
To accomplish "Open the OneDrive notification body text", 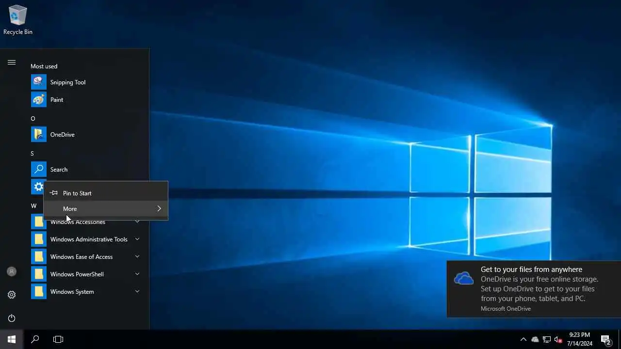I will pyautogui.click(x=539, y=289).
